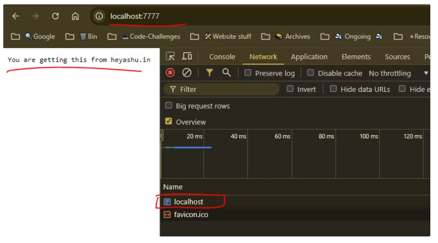This screenshot has width=438, height=243.
Task: Enable Big request rows
Action: (x=168, y=106)
